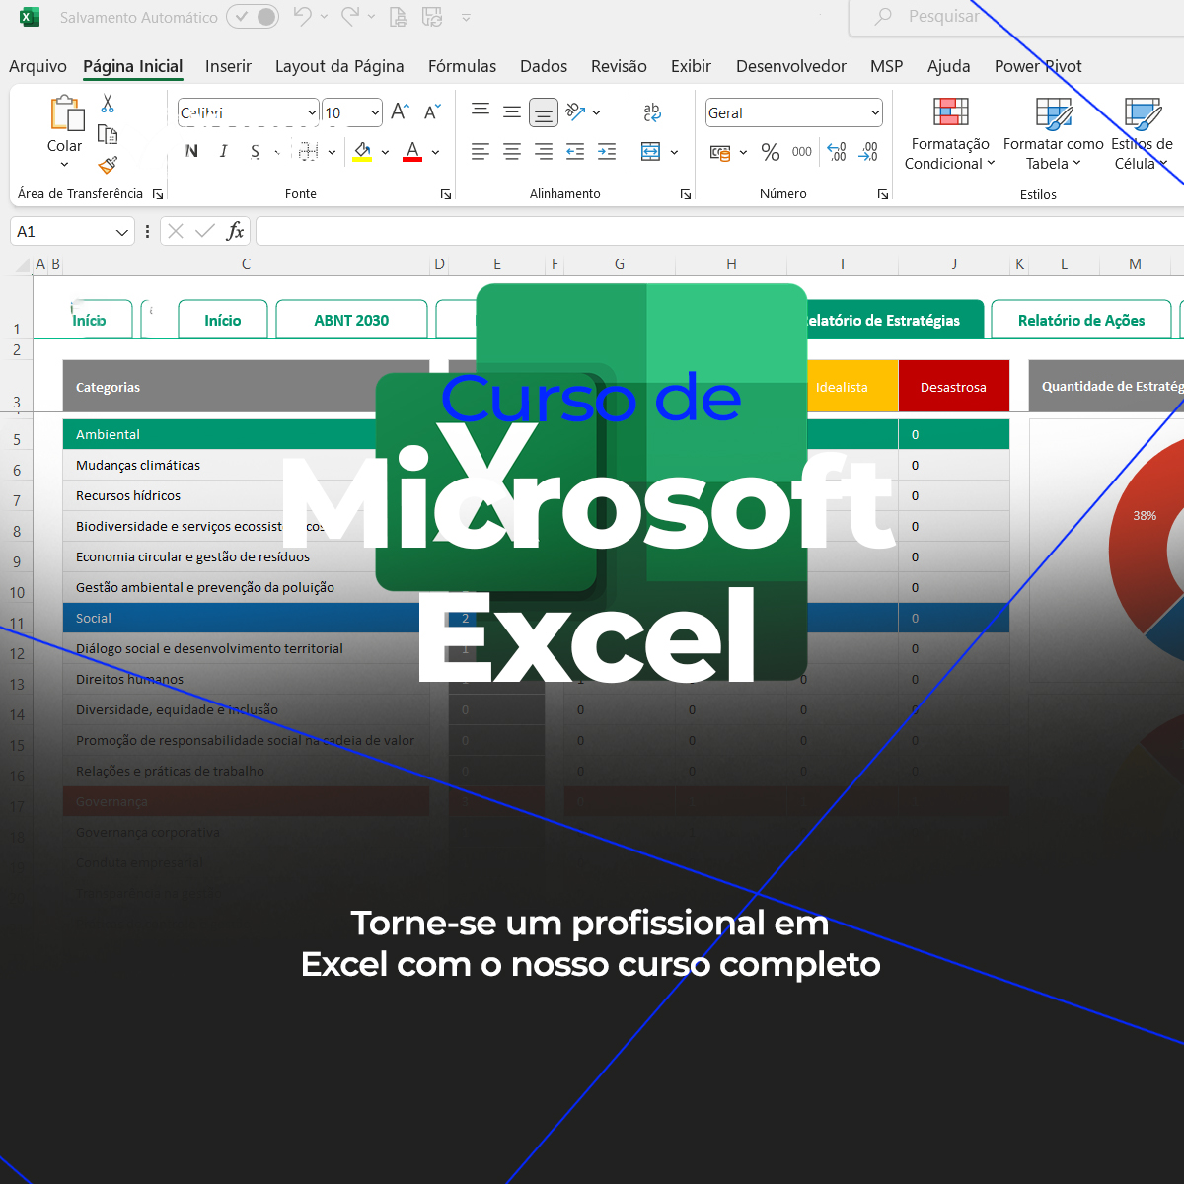Click the middle align icon
The height and width of the screenshot is (1184, 1184).
512,111
